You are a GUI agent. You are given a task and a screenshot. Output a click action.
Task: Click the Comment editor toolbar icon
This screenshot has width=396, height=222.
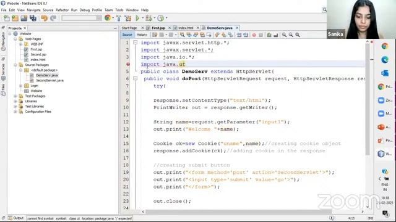click(x=269, y=35)
